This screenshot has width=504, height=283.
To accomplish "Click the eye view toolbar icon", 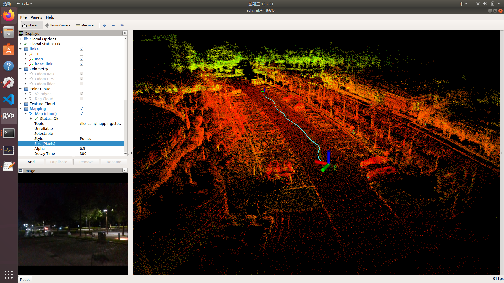I will coord(122,25).
